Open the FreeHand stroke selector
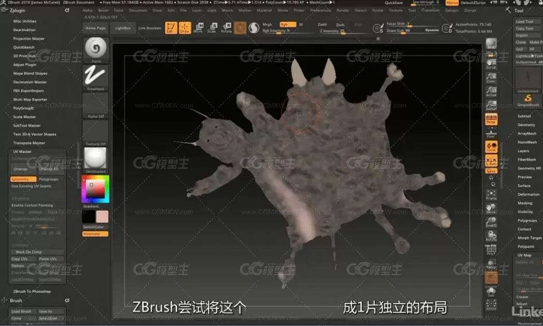 96,78
